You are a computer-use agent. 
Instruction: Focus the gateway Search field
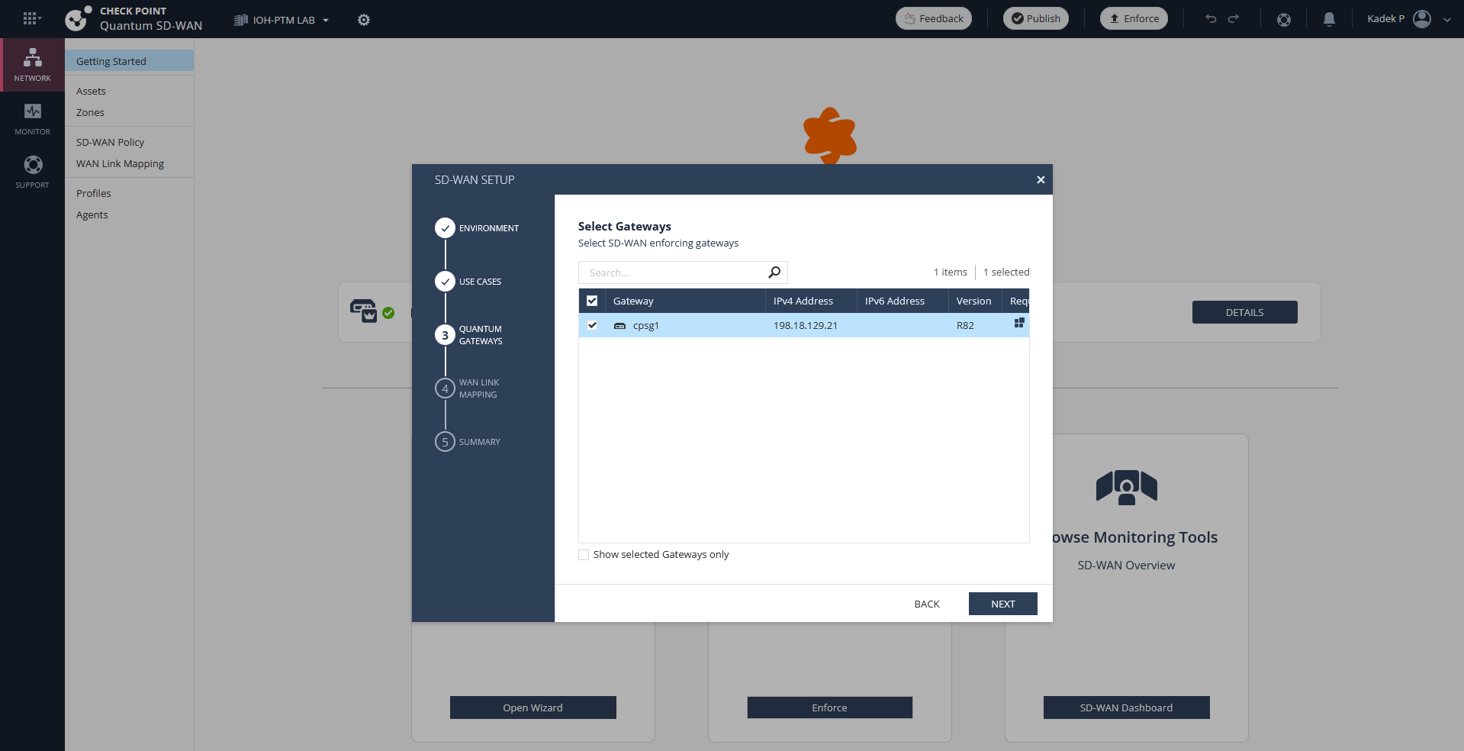click(x=683, y=272)
